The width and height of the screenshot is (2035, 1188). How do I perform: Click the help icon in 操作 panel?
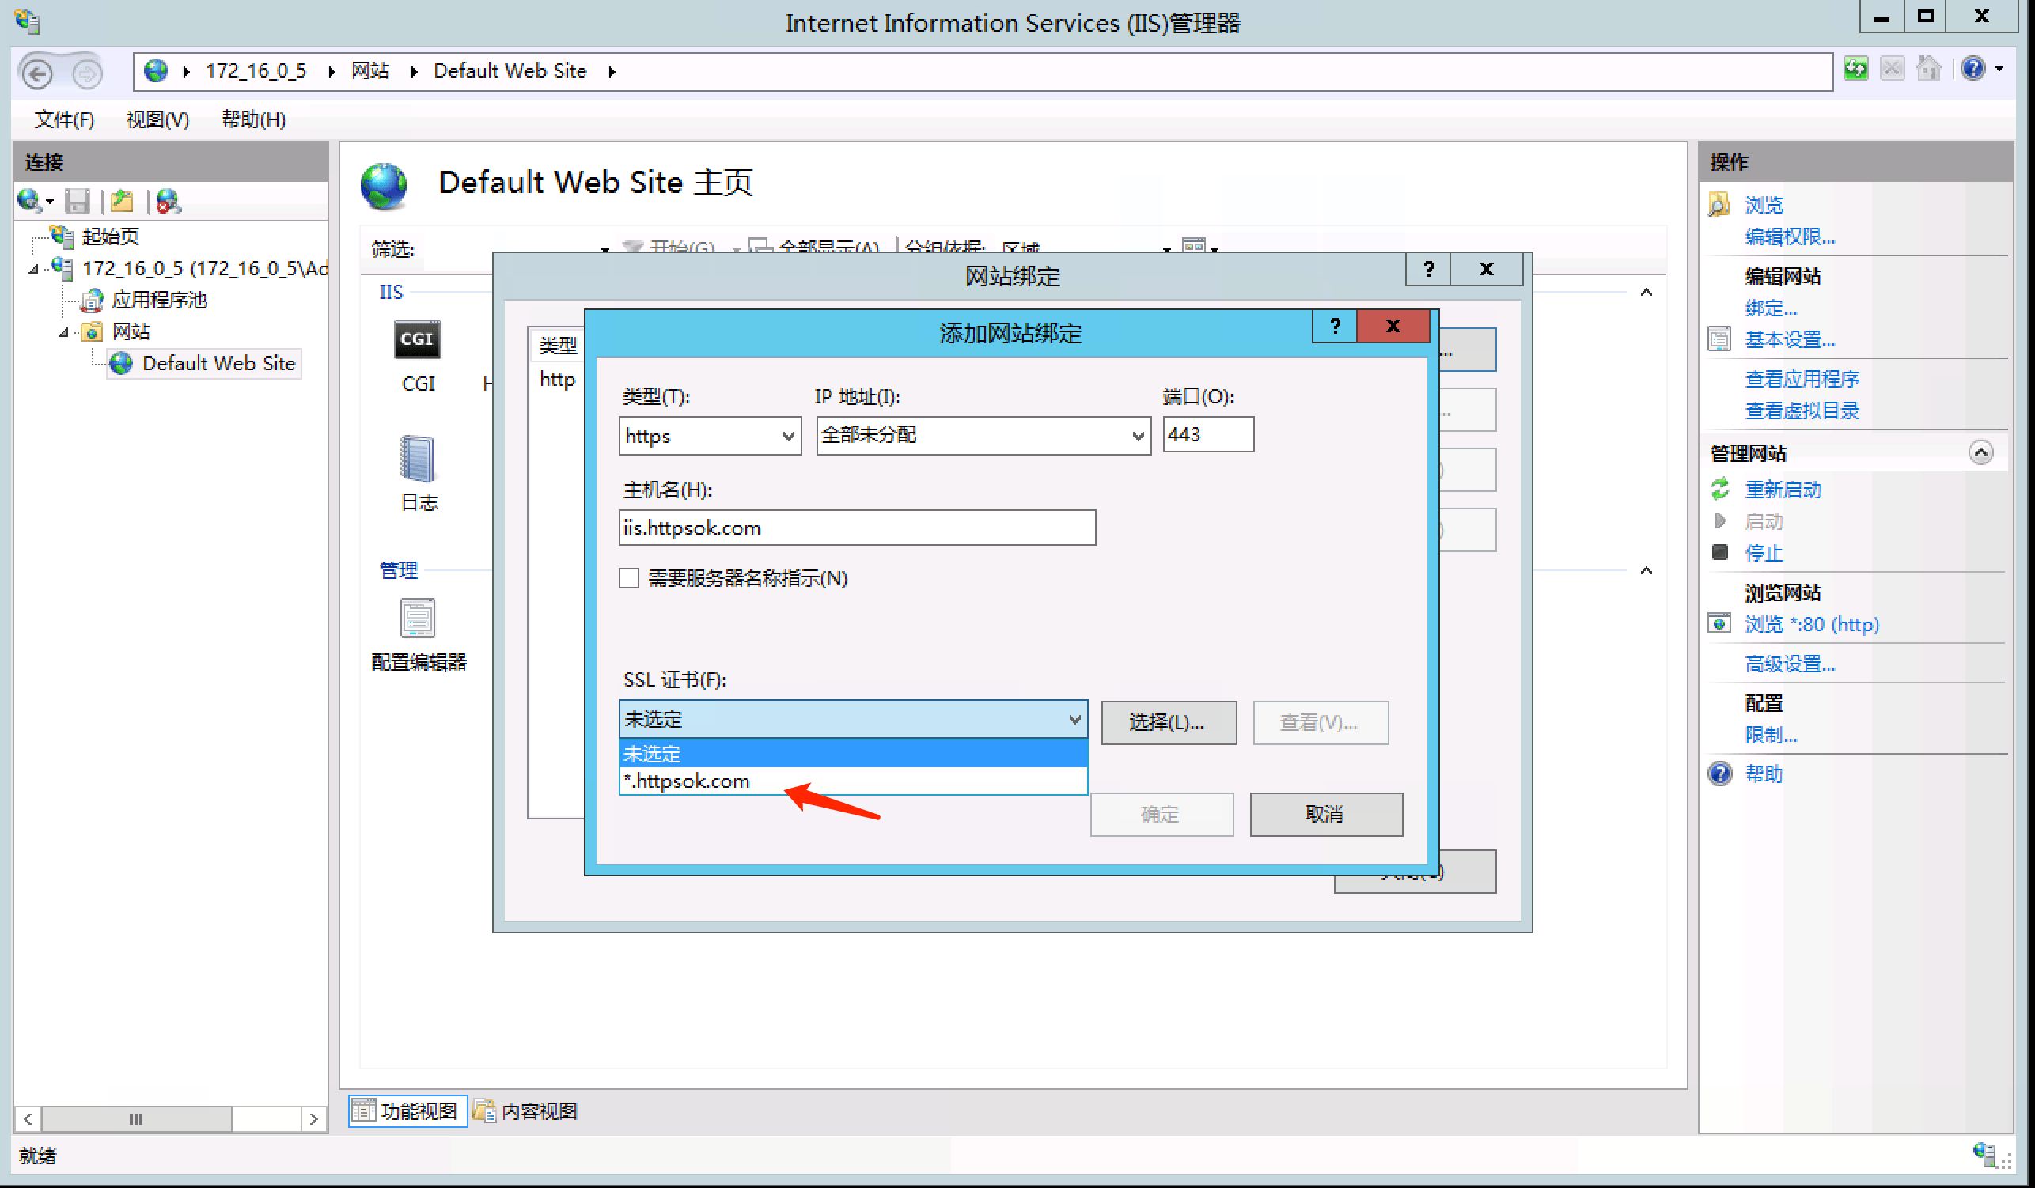click(1720, 774)
